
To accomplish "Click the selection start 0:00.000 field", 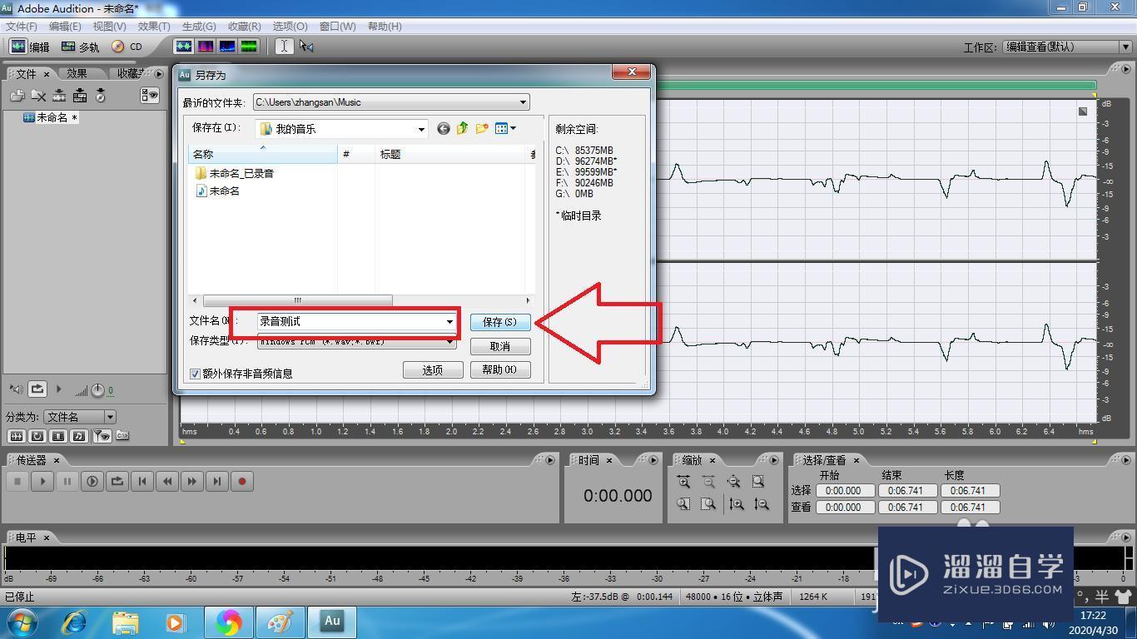I will tap(844, 491).
